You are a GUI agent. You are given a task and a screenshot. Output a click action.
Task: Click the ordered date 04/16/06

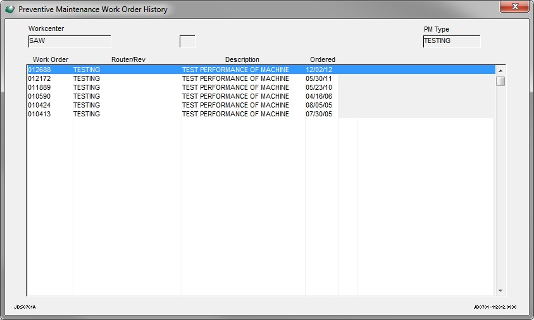point(319,96)
